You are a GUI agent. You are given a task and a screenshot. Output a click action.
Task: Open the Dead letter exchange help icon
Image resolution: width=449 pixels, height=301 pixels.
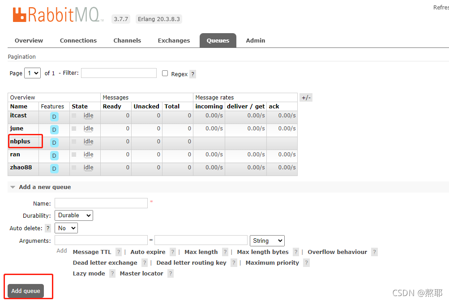[144, 262]
